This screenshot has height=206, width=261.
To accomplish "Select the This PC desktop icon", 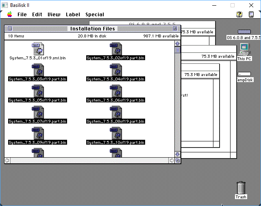I will (244, 49).
